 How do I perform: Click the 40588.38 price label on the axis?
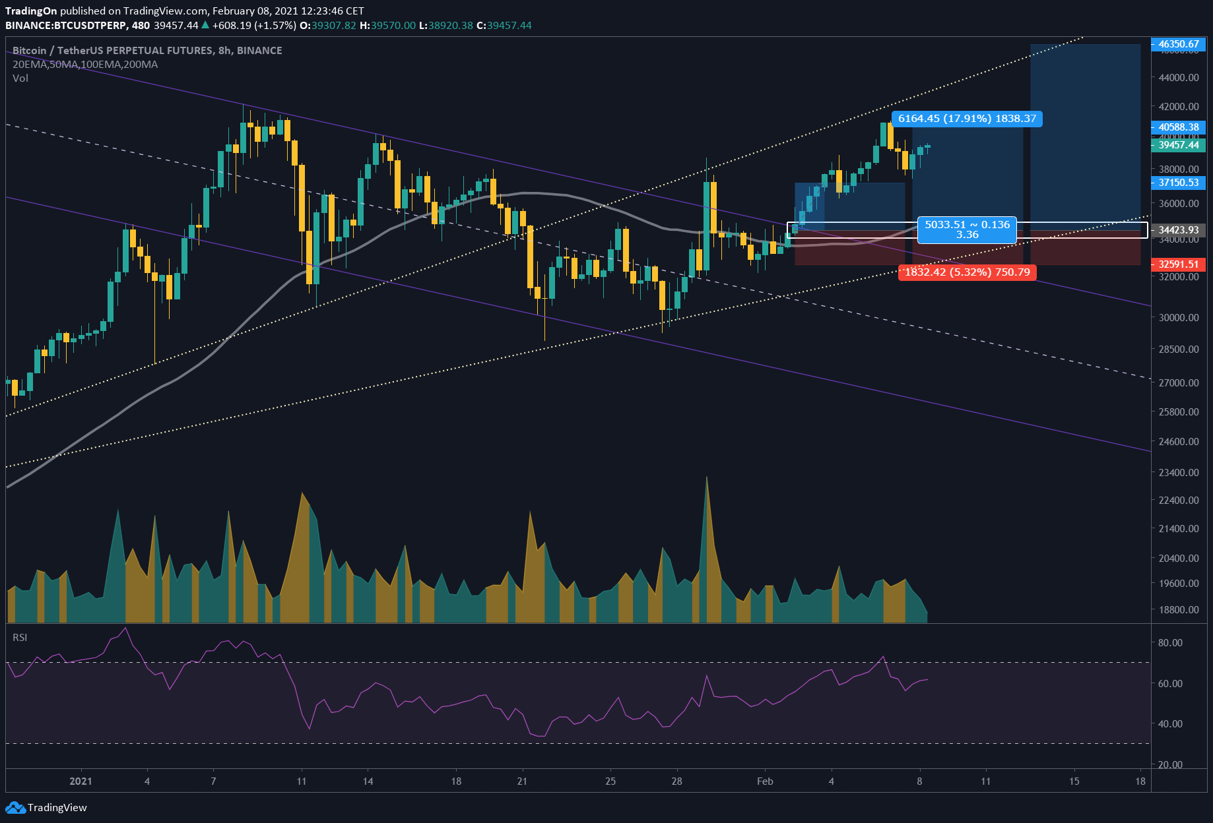(1179, 127)
